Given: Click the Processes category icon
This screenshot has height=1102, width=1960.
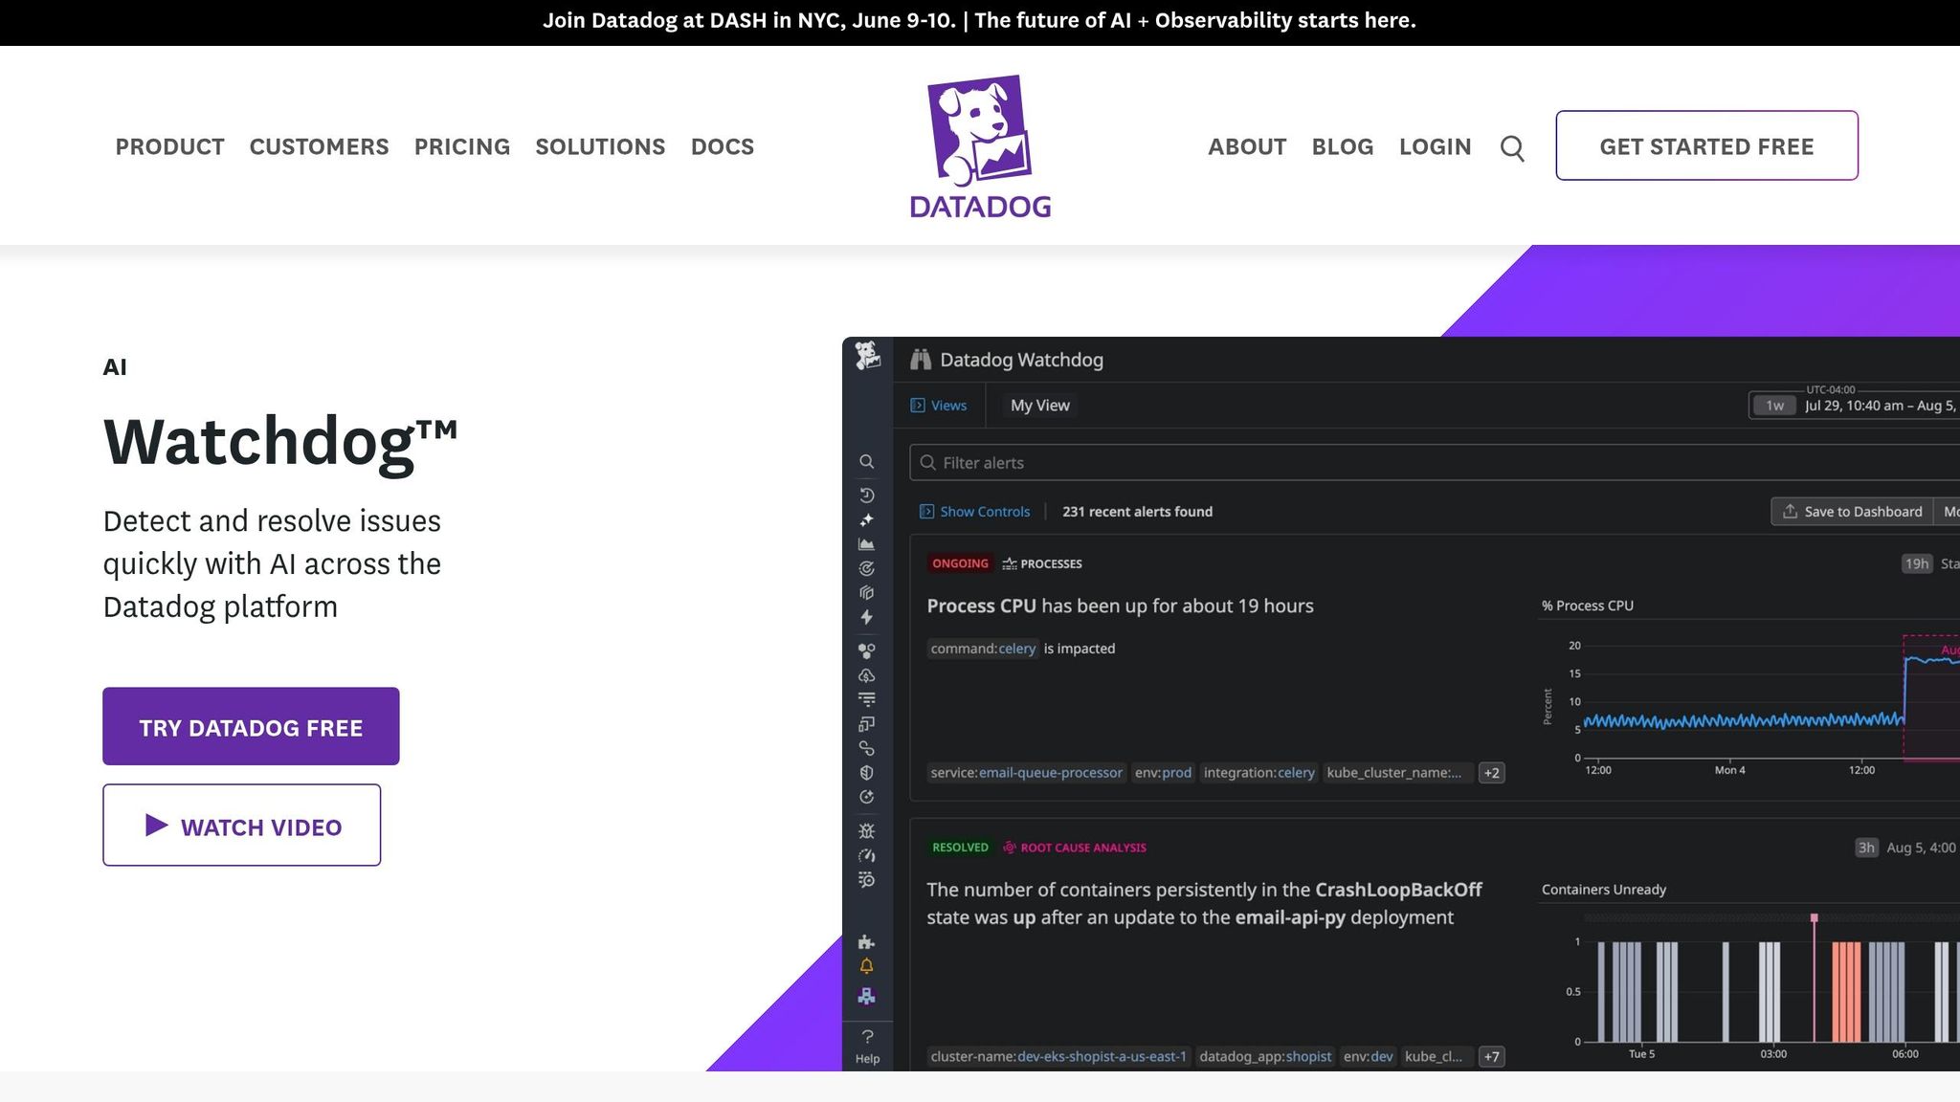Looking at the screenshot, I should (x=1009, y=564).
